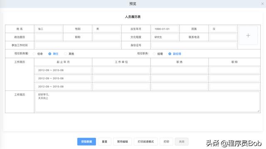Viewport: 266px width, 149px height.
Task: Click the 打印 button
Action: tap(166, 142)
